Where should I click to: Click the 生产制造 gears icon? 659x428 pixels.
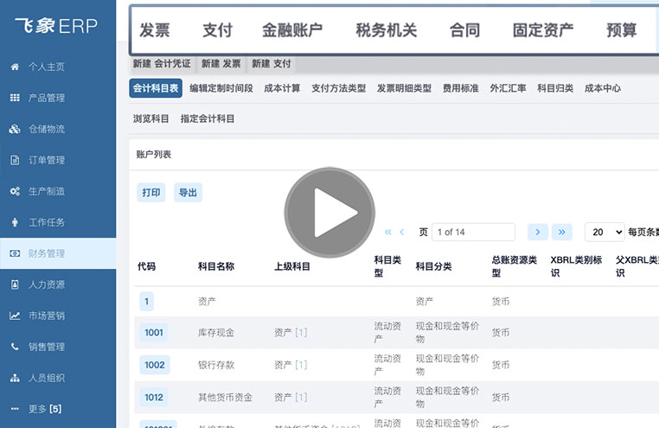point(15,191)
